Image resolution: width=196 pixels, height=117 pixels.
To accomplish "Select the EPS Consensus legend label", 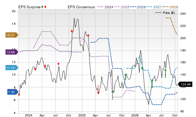I will pyautogui.click(x=81, y=7).
